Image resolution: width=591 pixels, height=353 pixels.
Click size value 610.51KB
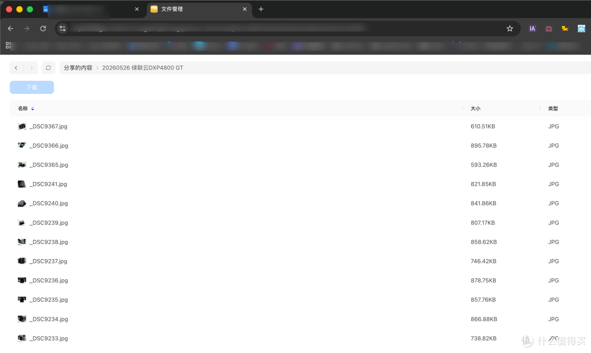tap(483, 126)
